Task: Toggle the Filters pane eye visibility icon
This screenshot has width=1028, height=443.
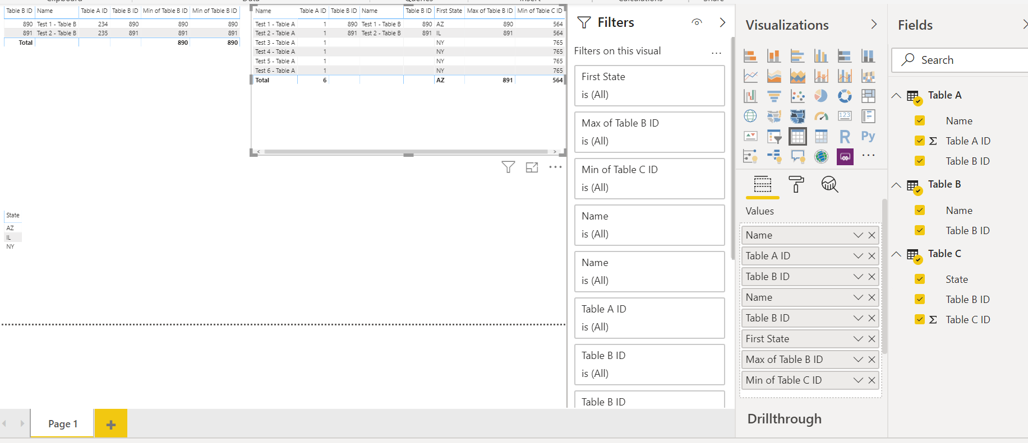Action: (x=697, y=22)
